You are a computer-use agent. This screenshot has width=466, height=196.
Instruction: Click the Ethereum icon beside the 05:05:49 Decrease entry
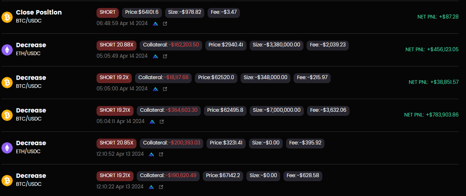(7, 49)
